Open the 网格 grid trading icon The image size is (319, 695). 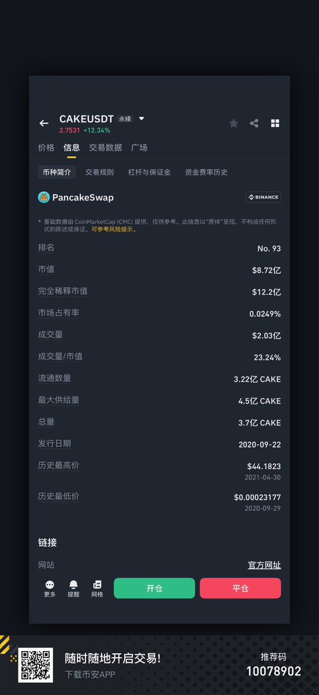(x=97, y=589)
